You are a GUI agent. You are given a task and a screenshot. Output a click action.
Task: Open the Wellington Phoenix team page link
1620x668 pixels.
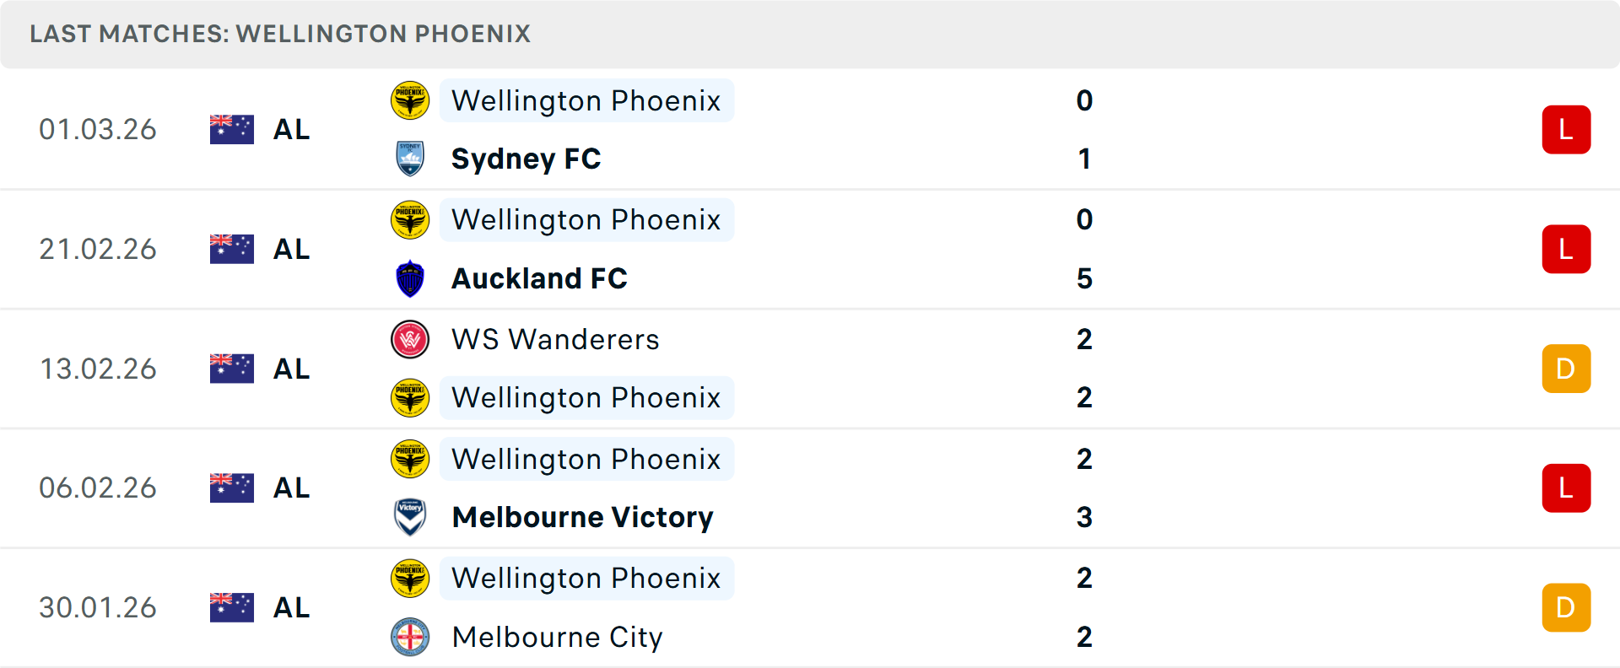[586, 100]
